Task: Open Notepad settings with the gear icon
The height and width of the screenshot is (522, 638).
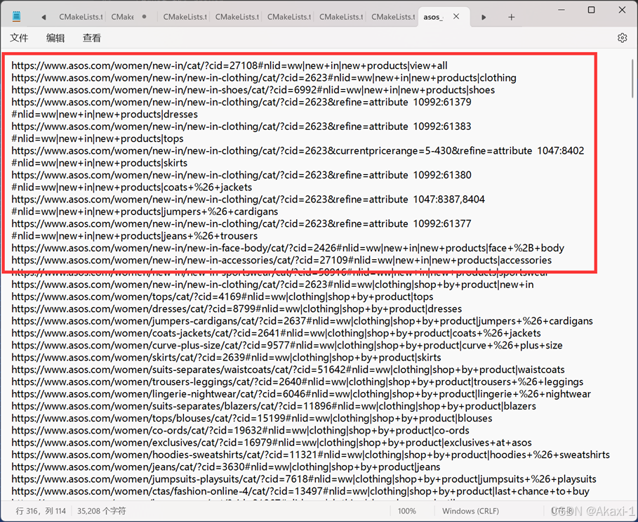Action: click(622, 38)
